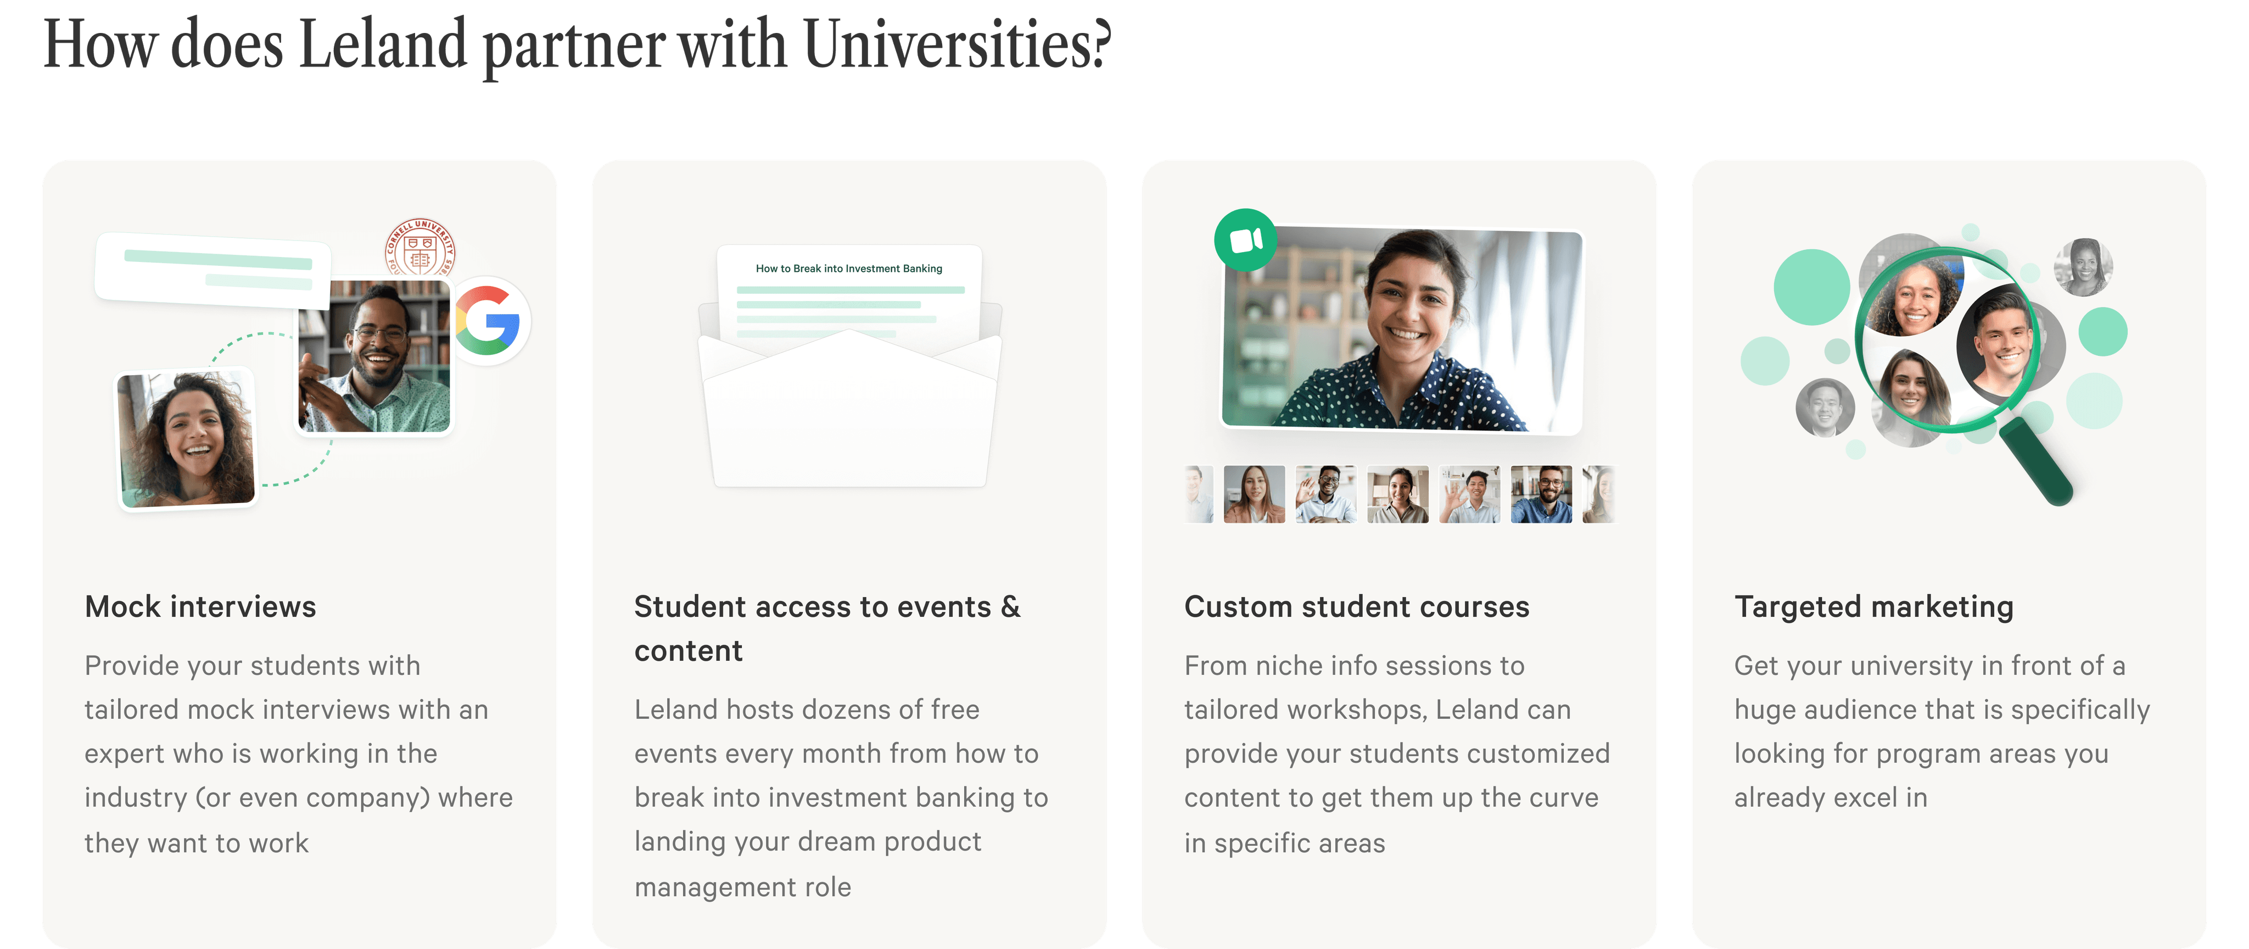Open the Mock interviews heading
The height and width of the screenshot is (949, 2249).
[201, 607]
